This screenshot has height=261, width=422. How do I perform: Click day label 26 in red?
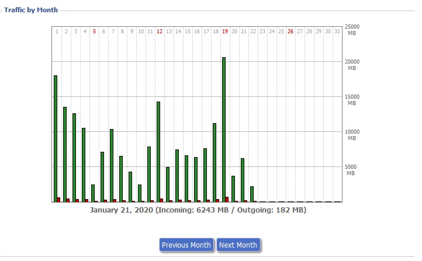click(x=290, y=32)
